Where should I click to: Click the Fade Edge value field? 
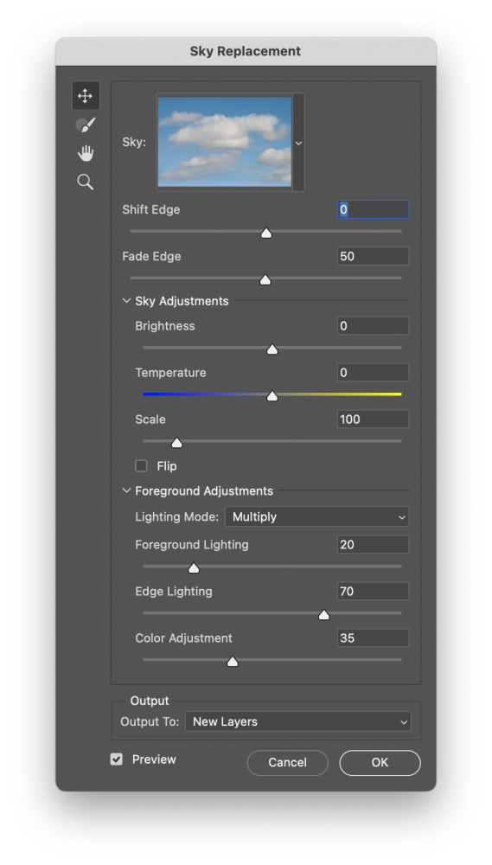pyautogui.click(x=373, y=256)
